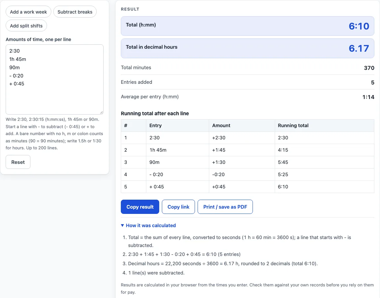
Task: Click the "Total minutes" label
Action: pyautogui.click(x=136, y=68)
